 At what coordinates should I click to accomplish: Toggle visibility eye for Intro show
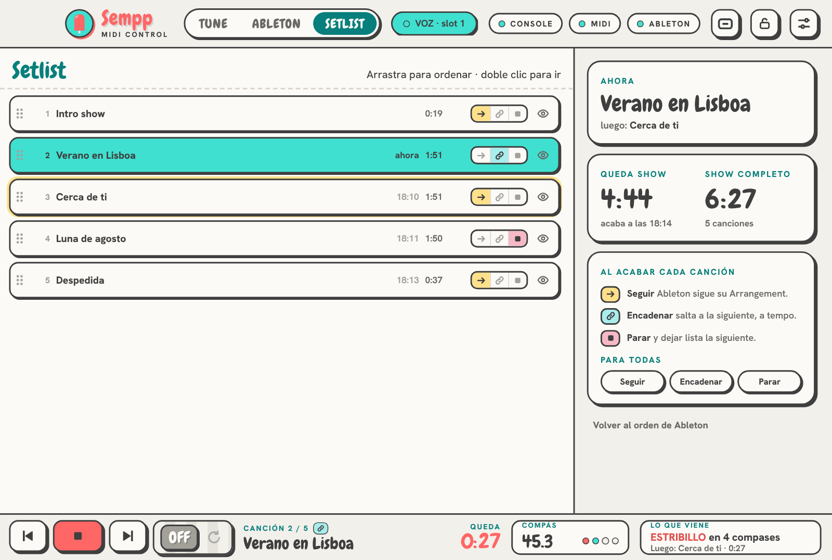coord(543,113)
